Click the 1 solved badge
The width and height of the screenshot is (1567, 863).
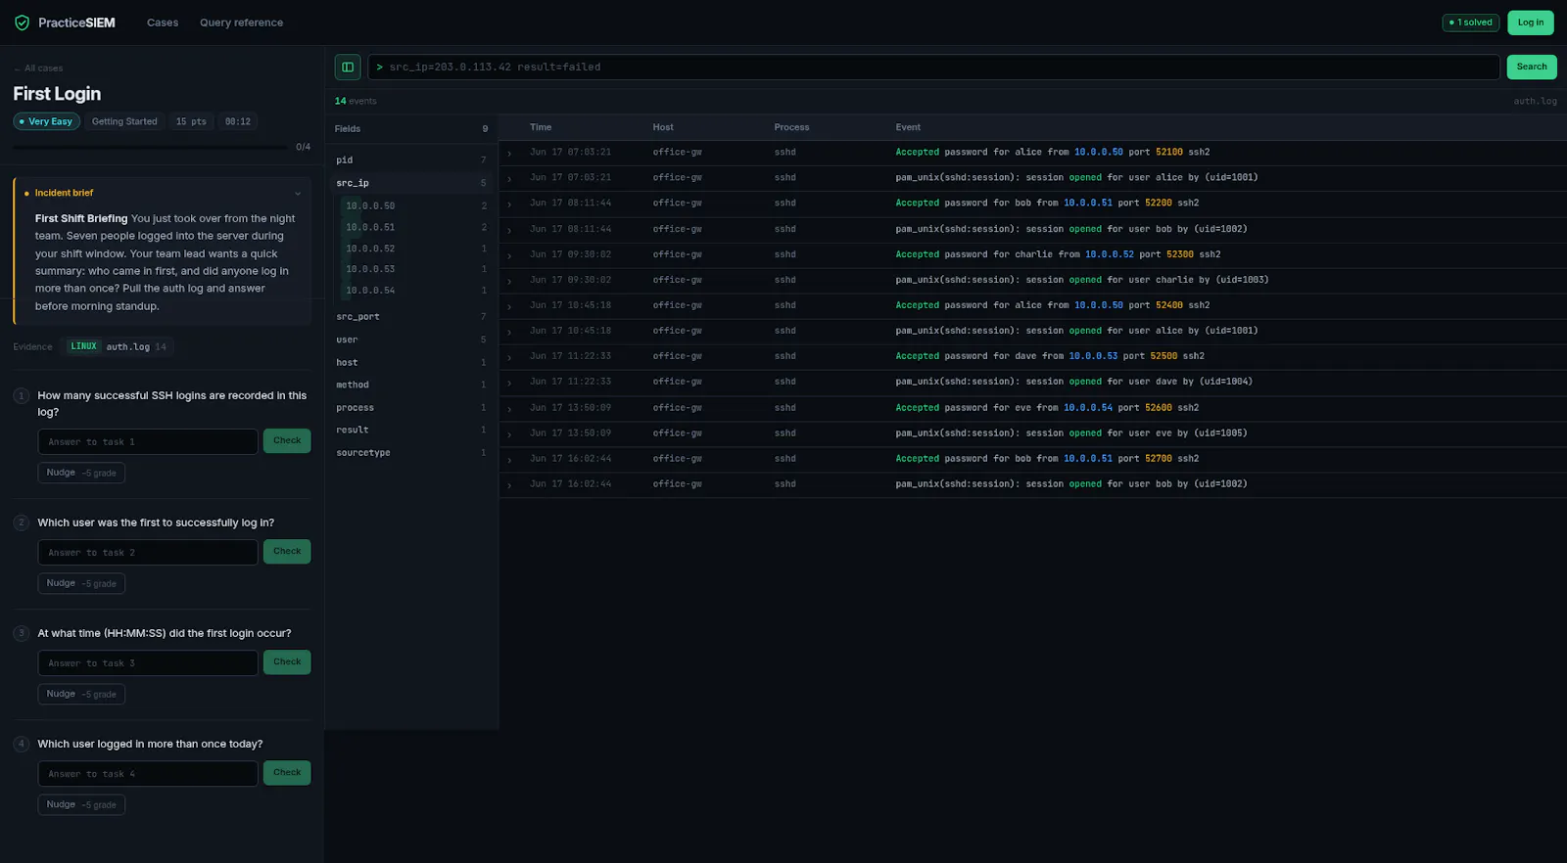click(1471, 23)
